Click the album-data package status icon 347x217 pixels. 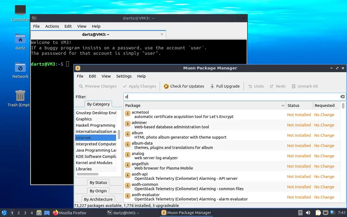pos(128,144)
